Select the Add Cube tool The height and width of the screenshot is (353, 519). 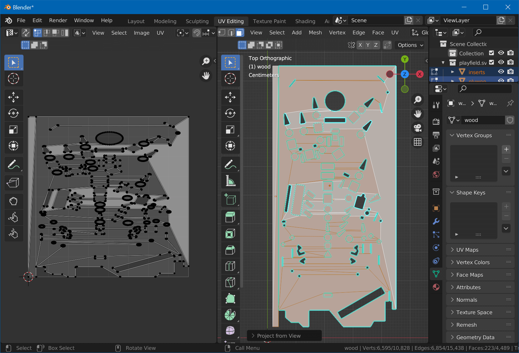pyautogui.click(x=231, y=199)
